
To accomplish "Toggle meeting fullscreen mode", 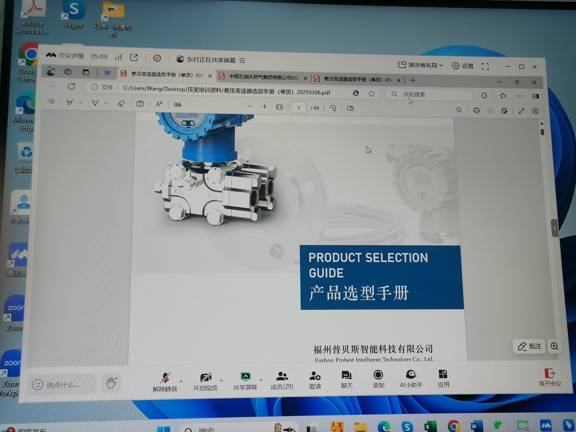I will coord(485,66).
